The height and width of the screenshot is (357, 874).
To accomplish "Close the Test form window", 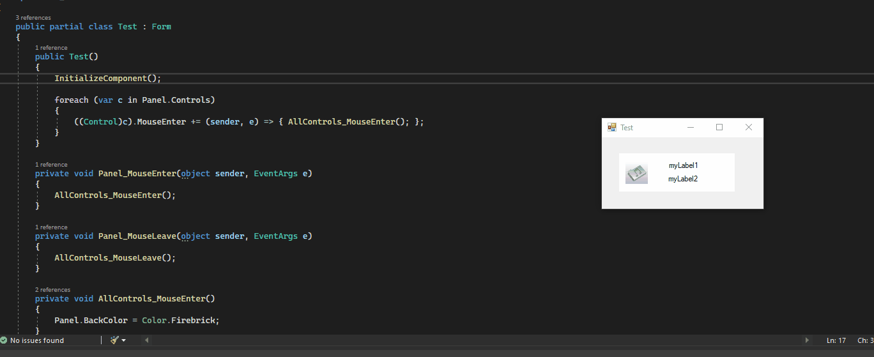I will tap(749, 127).
